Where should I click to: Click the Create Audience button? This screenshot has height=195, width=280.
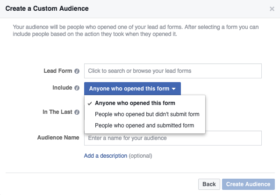pos(248,184)
